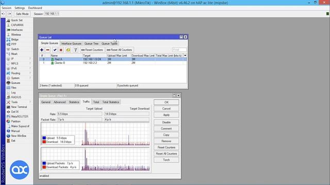Open the CAPsMAN menu
This screenshot has width=330, height=185.
(x=17, y=25)
